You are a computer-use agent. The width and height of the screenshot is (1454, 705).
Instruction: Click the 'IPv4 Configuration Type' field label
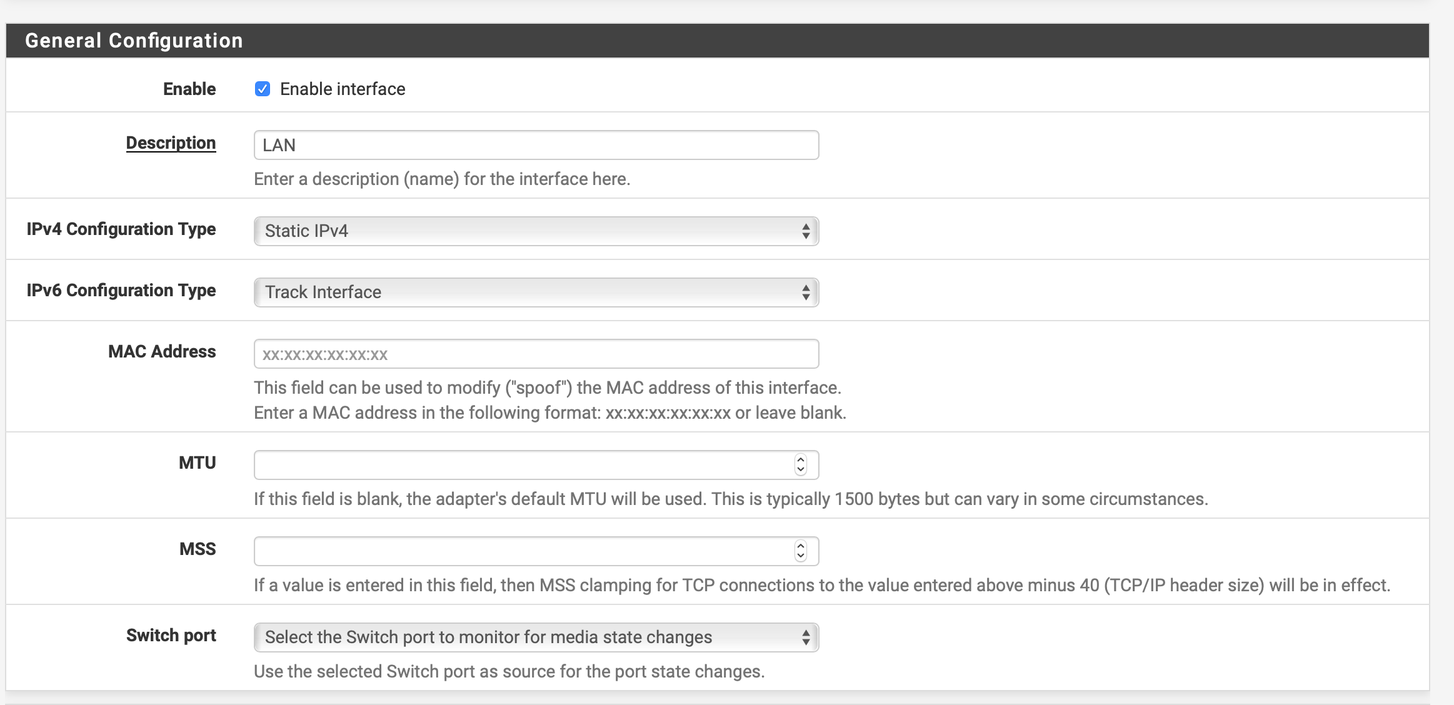click(121, 229)
